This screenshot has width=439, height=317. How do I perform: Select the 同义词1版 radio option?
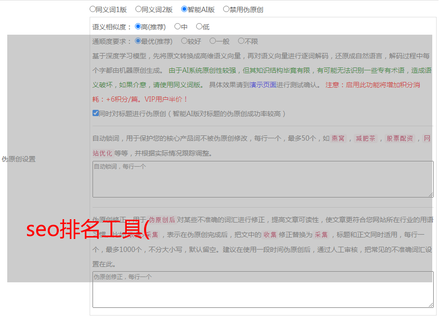pos(93,9)
